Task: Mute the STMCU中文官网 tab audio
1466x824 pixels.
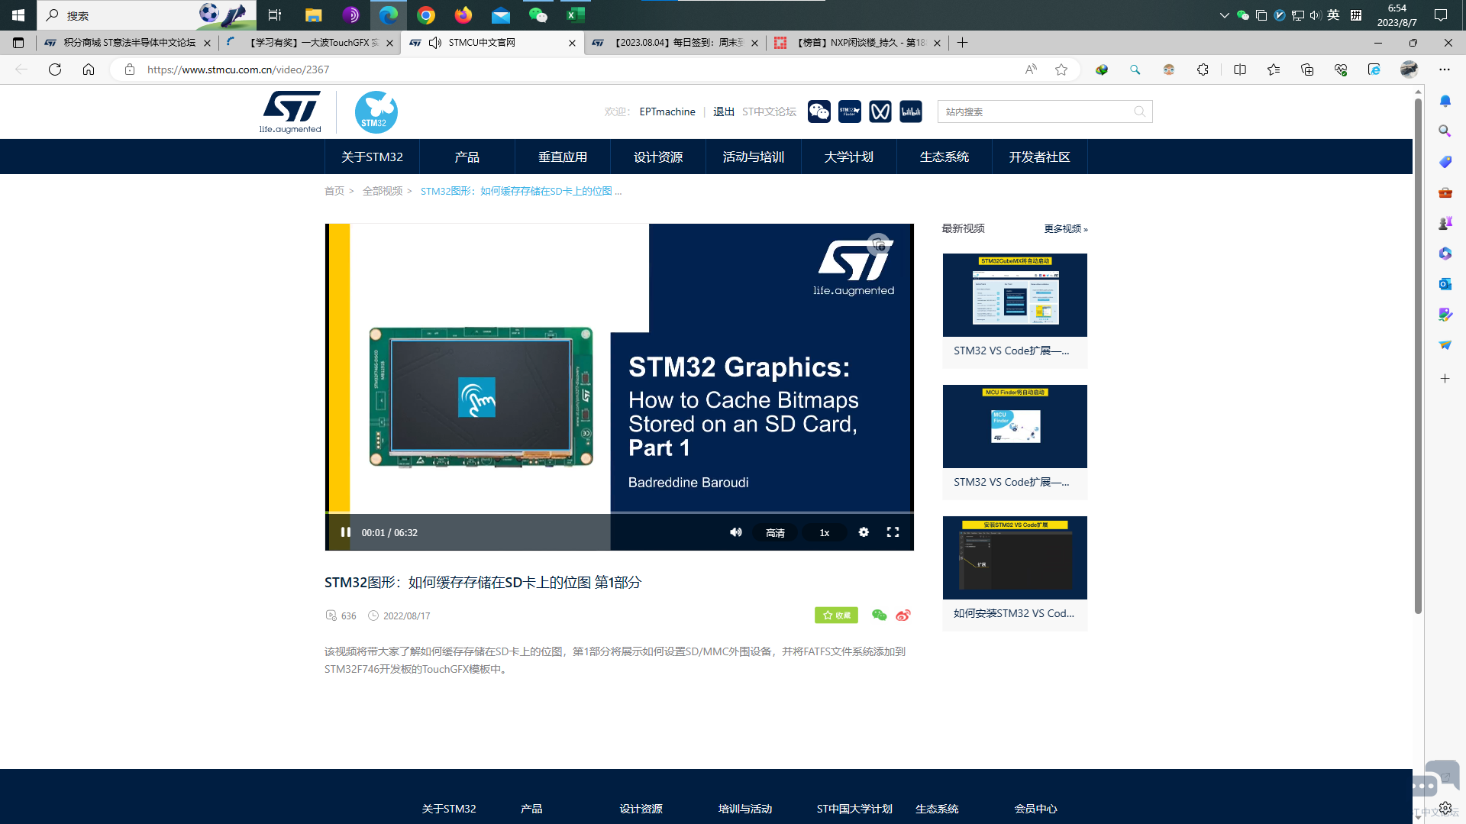Action: 435,43
